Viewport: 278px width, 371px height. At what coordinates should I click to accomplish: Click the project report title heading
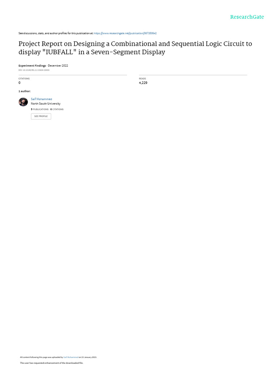coord(135,48)
